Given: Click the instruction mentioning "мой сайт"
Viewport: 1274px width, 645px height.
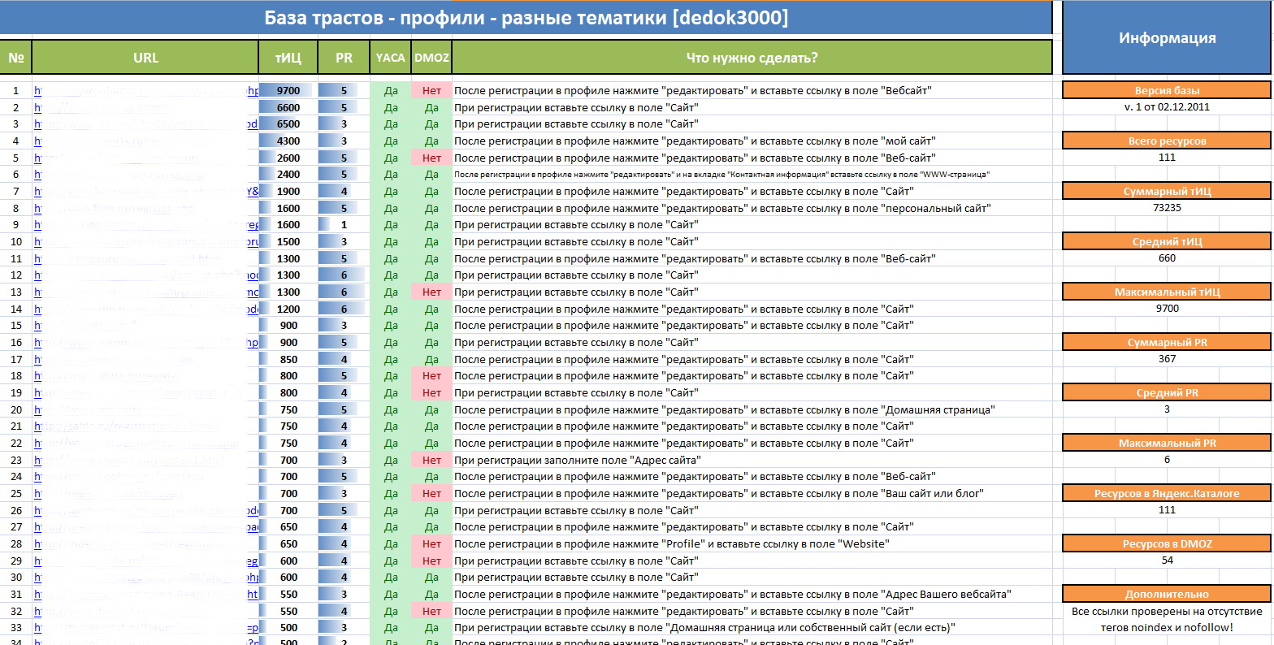Looking at the screenshot, I should coord(695,141).
